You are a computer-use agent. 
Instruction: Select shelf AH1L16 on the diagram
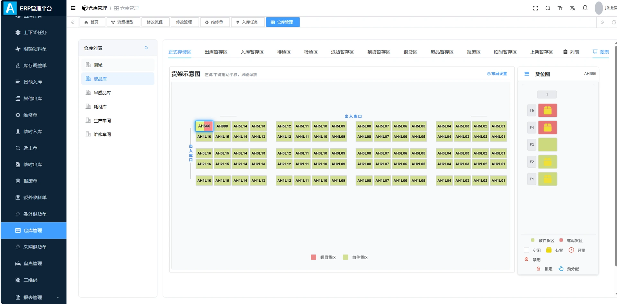point(204,180)
